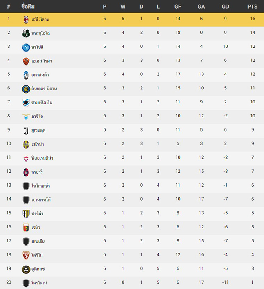Select the highlighted first-place เอซี มิลาน row
The height and width of the screenshot is (289, 264).
[x=132, y=19]
